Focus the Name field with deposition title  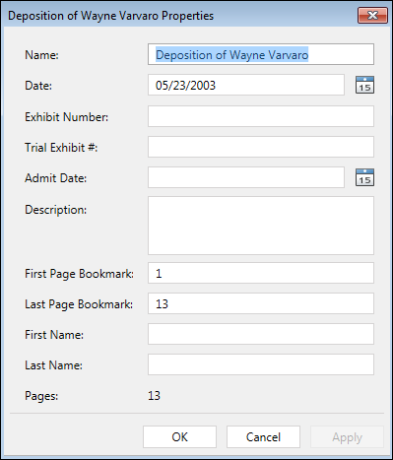coord(261,54)
